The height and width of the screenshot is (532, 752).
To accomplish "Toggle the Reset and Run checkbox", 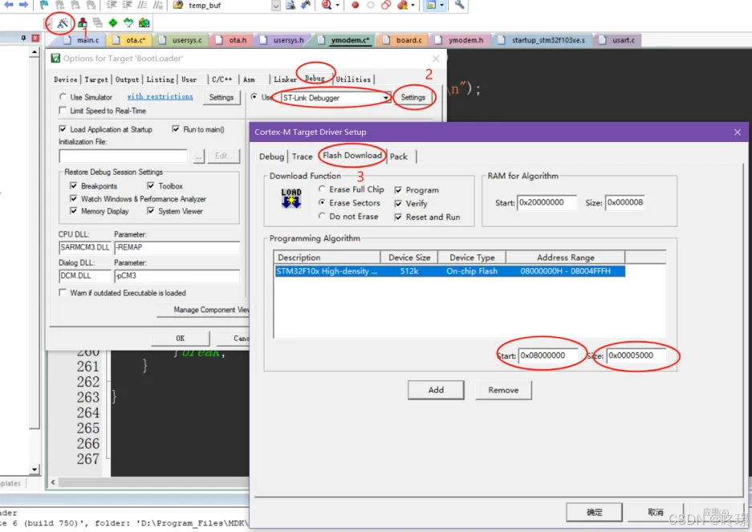I will coord(398,217).
